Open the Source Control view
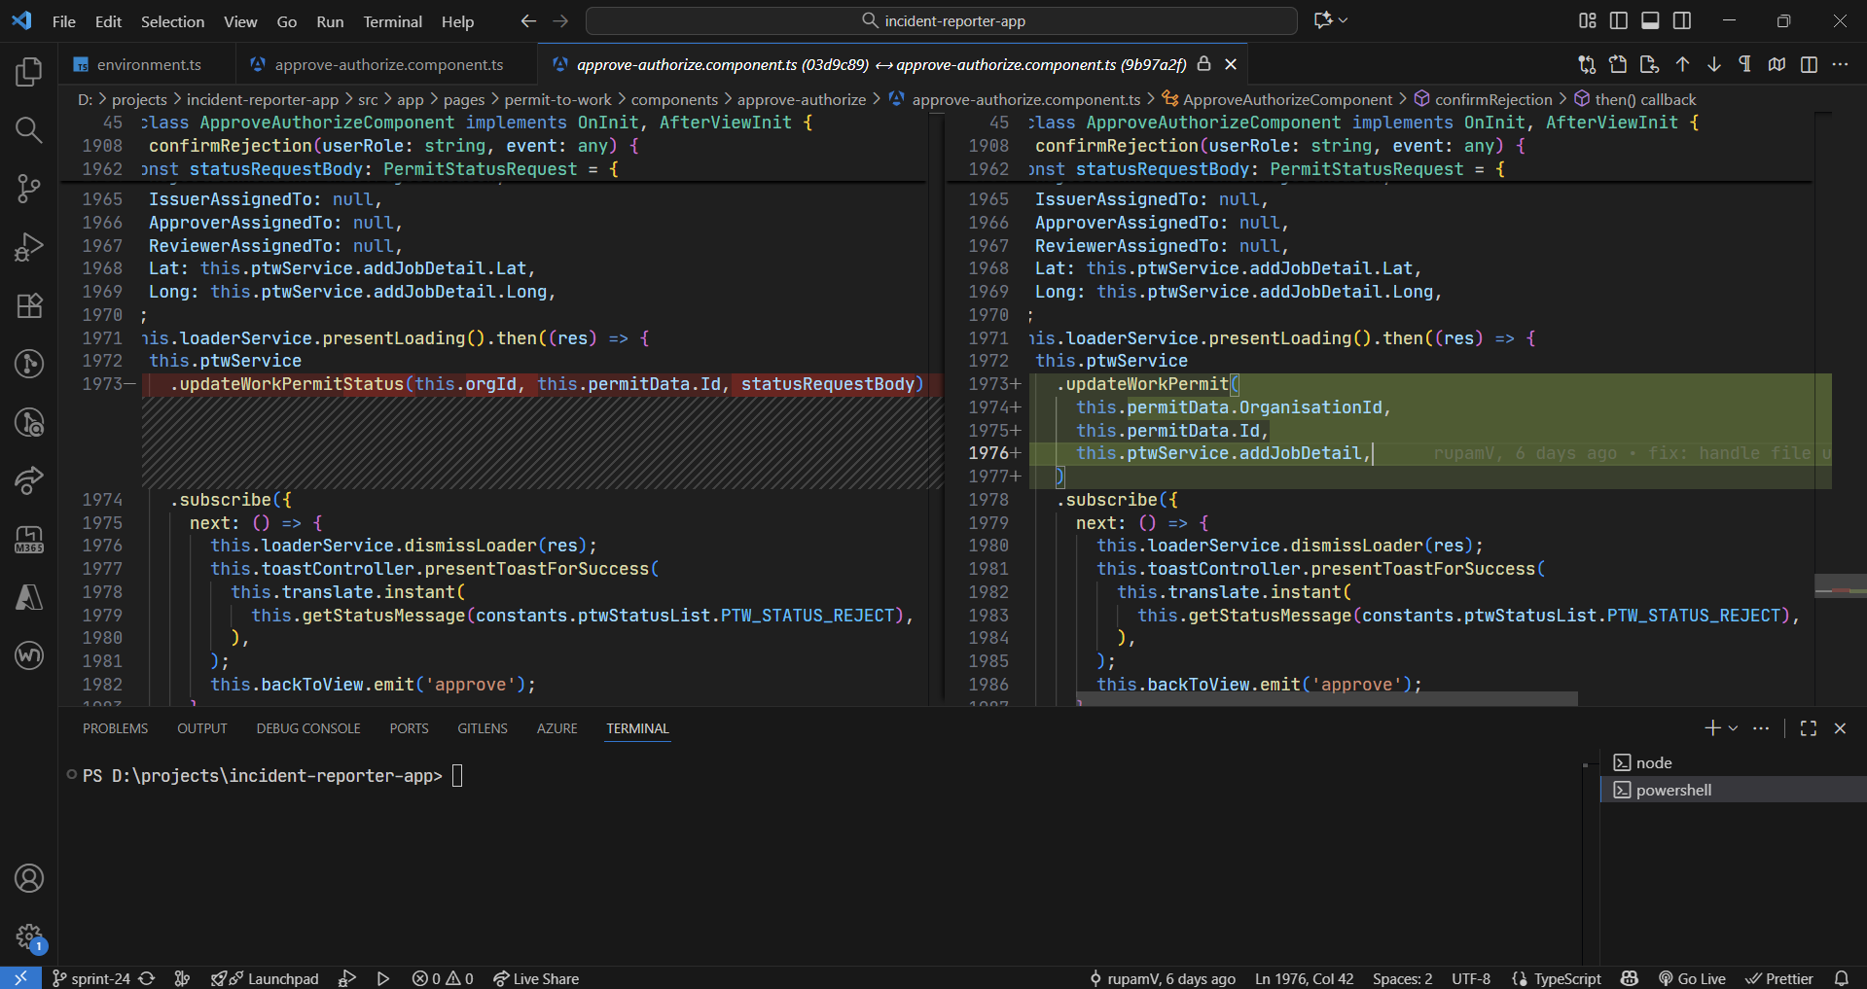1867x989 pixels. 29,188
